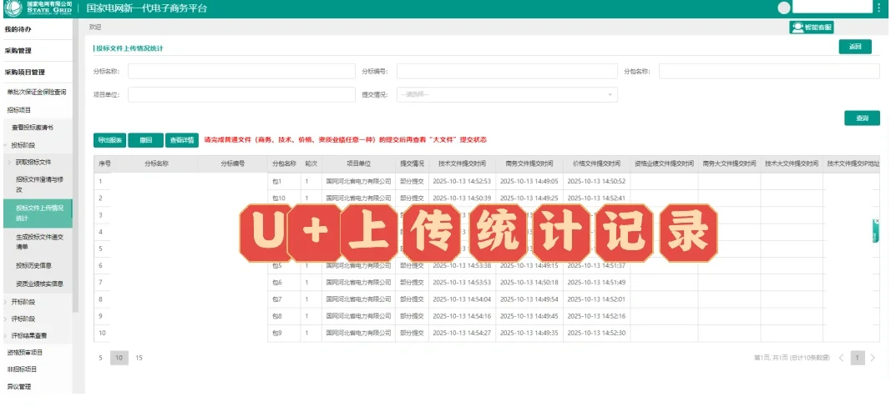Click the 查询 button
This screenshot has width=891, height=407.
pyautogui.click(x=862, y=118)
